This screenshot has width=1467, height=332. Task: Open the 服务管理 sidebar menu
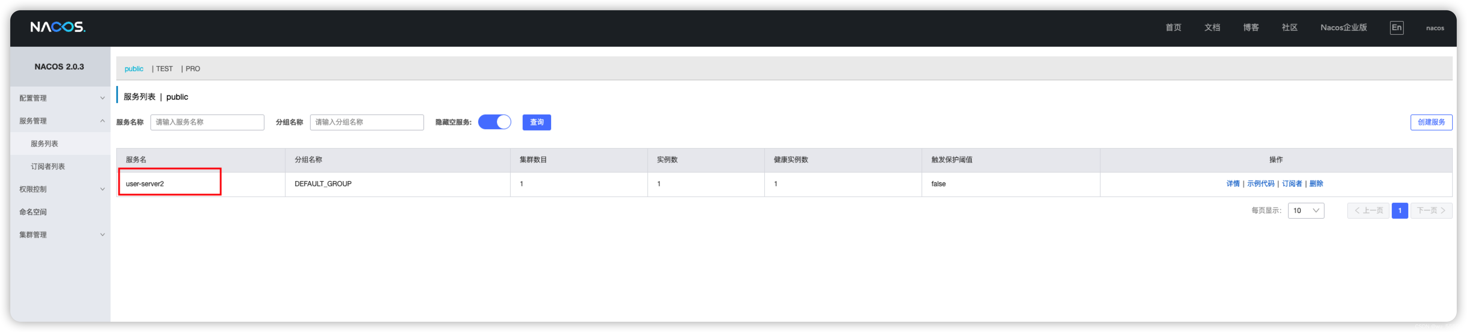(x=60, y=121)
